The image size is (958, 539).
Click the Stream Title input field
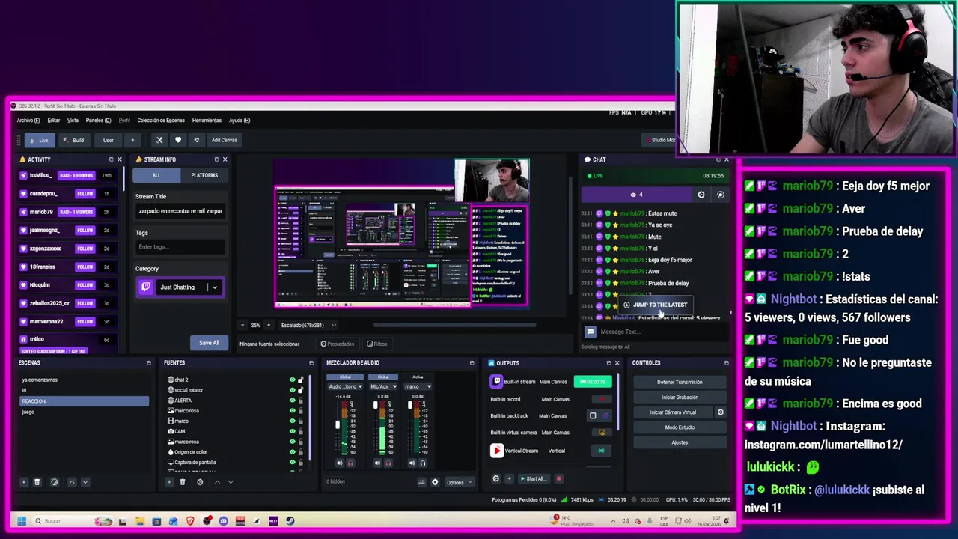point(180,211)
